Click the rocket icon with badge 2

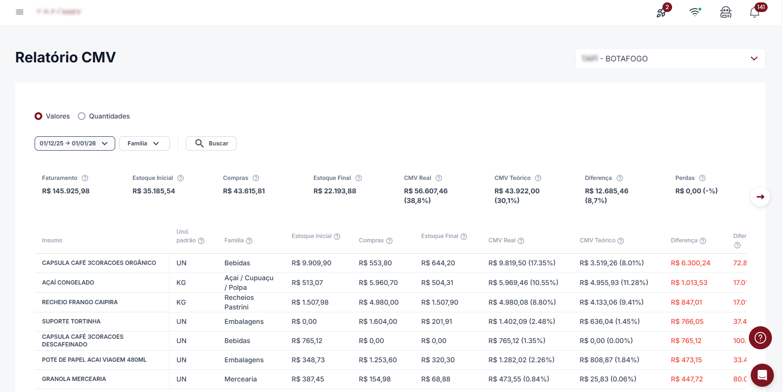(x=662, y=12)
